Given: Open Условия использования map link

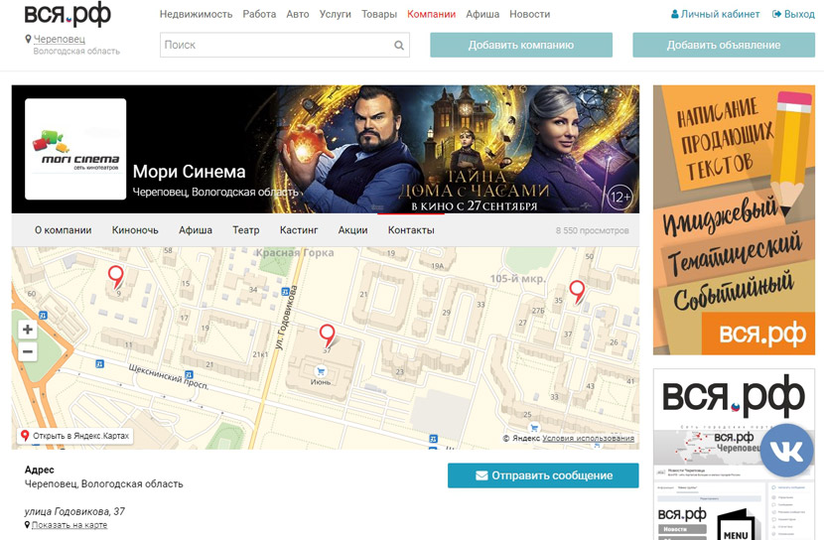Looking at the screenshot, I should [x=588, y=438].
